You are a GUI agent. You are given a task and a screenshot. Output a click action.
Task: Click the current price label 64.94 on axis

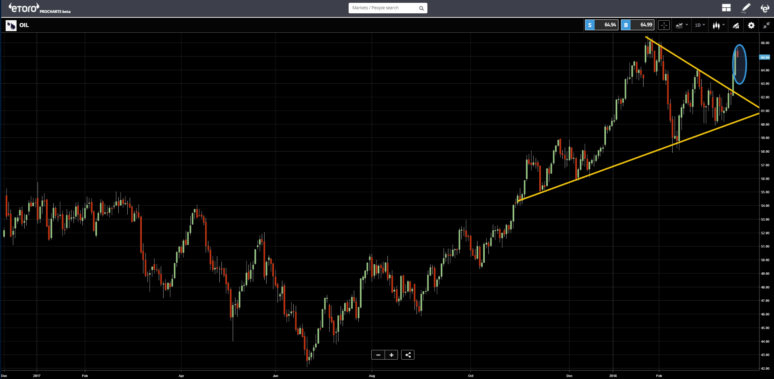point(765,57)
